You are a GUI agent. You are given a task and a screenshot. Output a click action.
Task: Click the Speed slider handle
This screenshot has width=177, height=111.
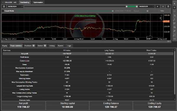[147, 11]
